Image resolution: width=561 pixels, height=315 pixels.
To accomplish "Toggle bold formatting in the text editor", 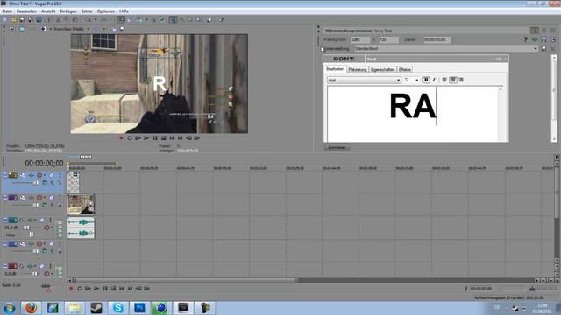I will pos(426,80).
